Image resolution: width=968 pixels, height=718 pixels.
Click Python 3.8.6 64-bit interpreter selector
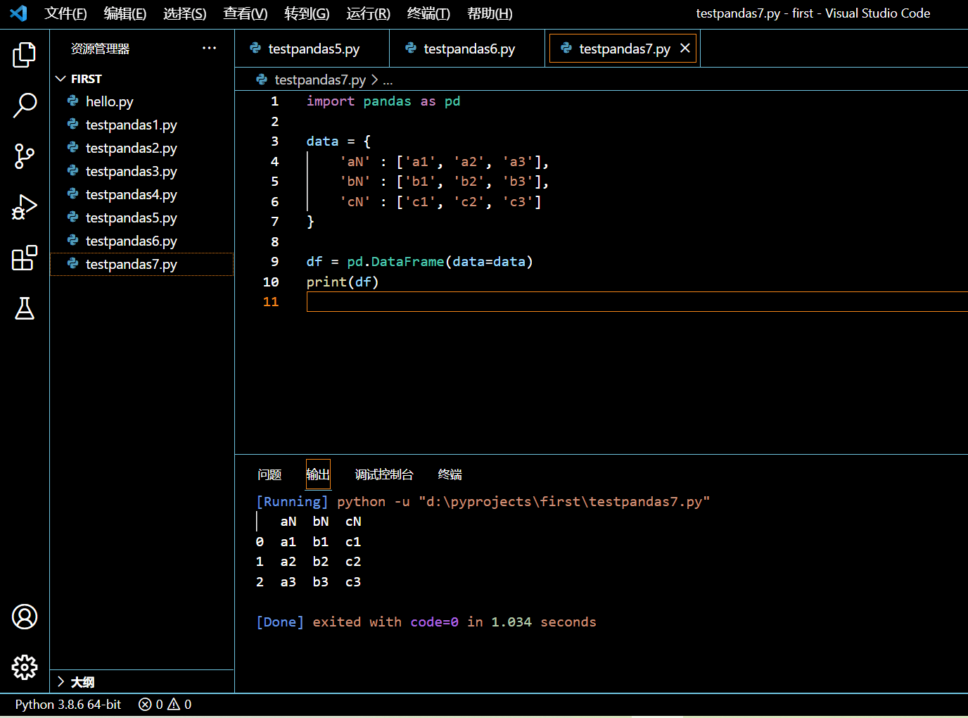click(x=68, y=704)
